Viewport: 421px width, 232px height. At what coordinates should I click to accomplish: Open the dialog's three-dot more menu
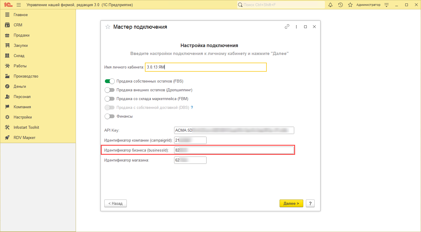pyautogui.click(x=296, y=27)
